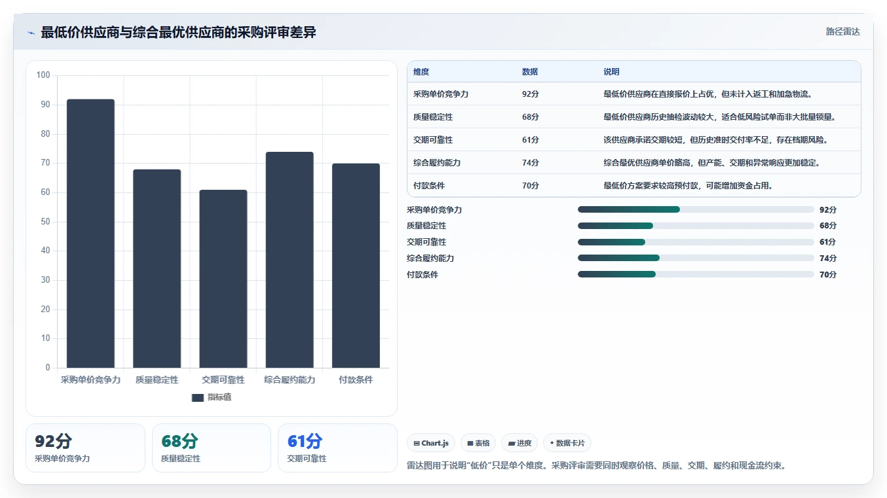Click the 交期可靠性 progress bar
Screen dimensions: 887x498
[x=696, y=242]
